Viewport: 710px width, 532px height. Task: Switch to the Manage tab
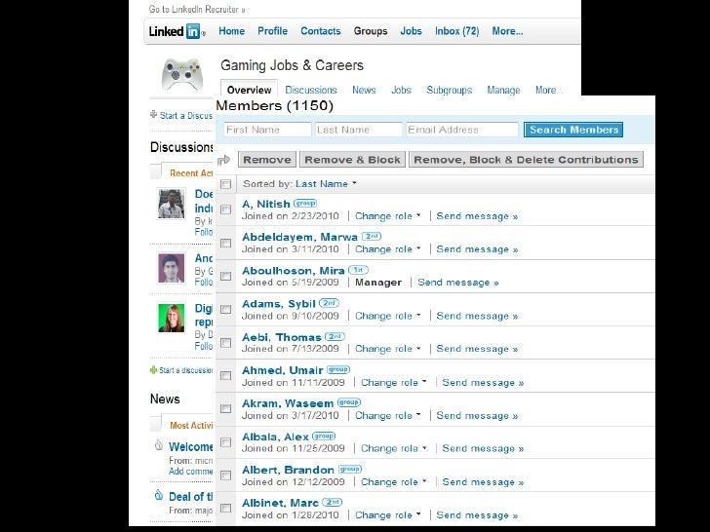503,90
